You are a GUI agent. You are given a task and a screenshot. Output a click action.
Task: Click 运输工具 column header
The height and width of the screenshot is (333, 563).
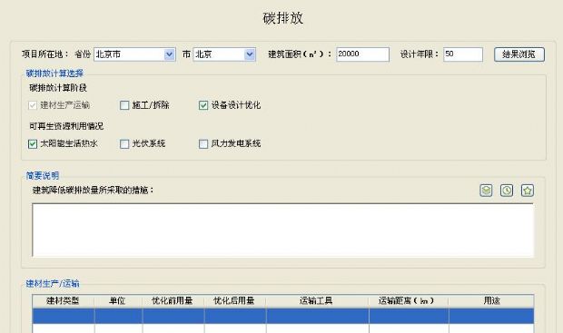point(318,300)
